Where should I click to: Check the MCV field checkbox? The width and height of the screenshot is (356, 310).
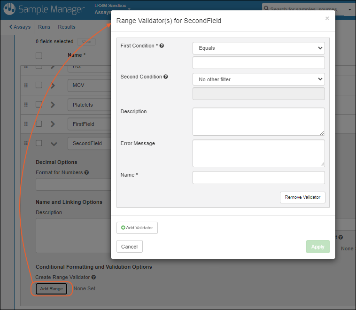39,85
